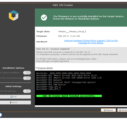Screen dimensions: 127x120
Task: Click the BootOrder line in the log
Action: (x=64, y=73)
